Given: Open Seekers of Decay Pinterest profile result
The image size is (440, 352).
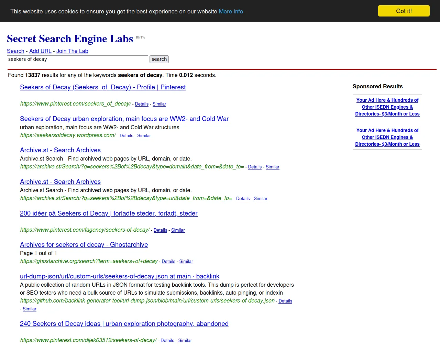Looking at the screenshot, I should point(103,87).
